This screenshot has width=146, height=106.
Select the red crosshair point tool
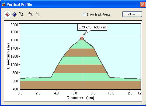pyautogui.click(x=8, y=14)
